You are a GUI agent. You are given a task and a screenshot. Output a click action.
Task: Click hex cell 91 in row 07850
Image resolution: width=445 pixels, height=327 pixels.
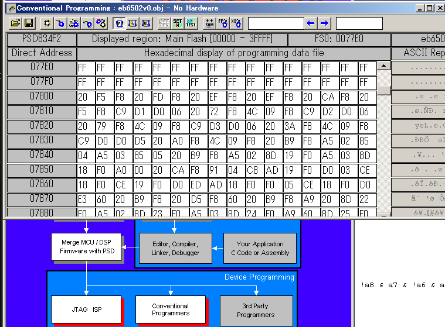coord(217,170)
